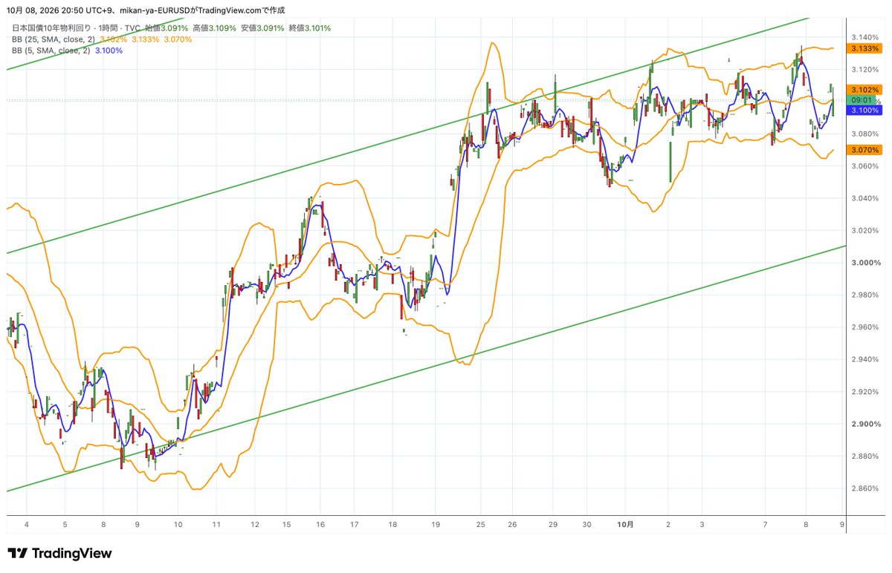Click the orange 3.102% price axis tag
Image resolution: width=892 pixels, height=573 pixels.
866,89
